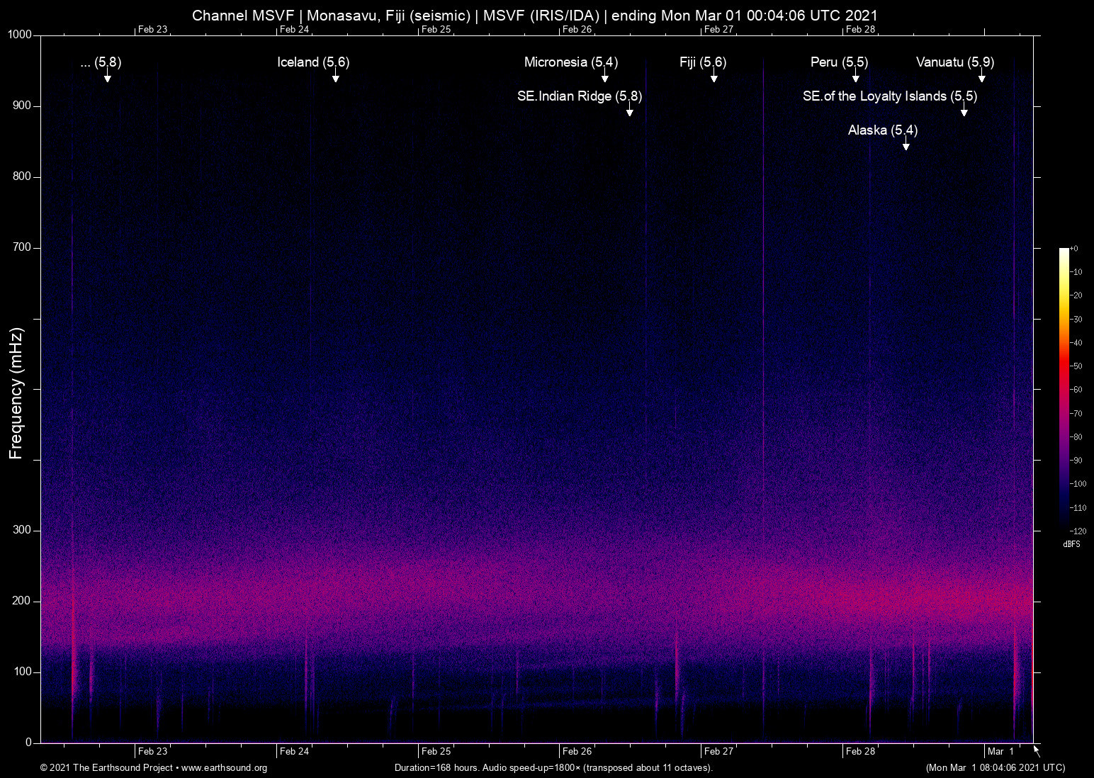1094x778 pixels.
Task: Click the unnamed '... (5.8)' event arrow
Action: tap(107, 77)
